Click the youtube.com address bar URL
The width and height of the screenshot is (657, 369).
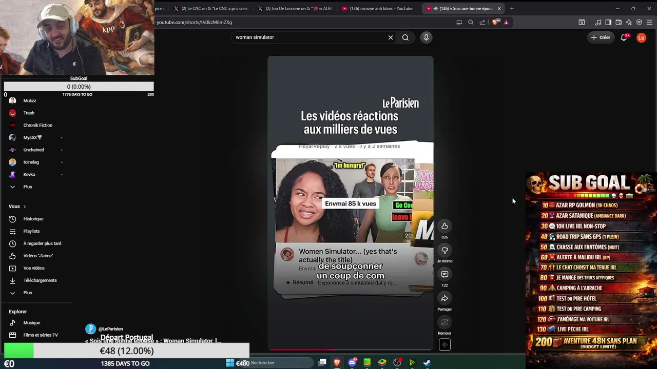click(194, 22)
